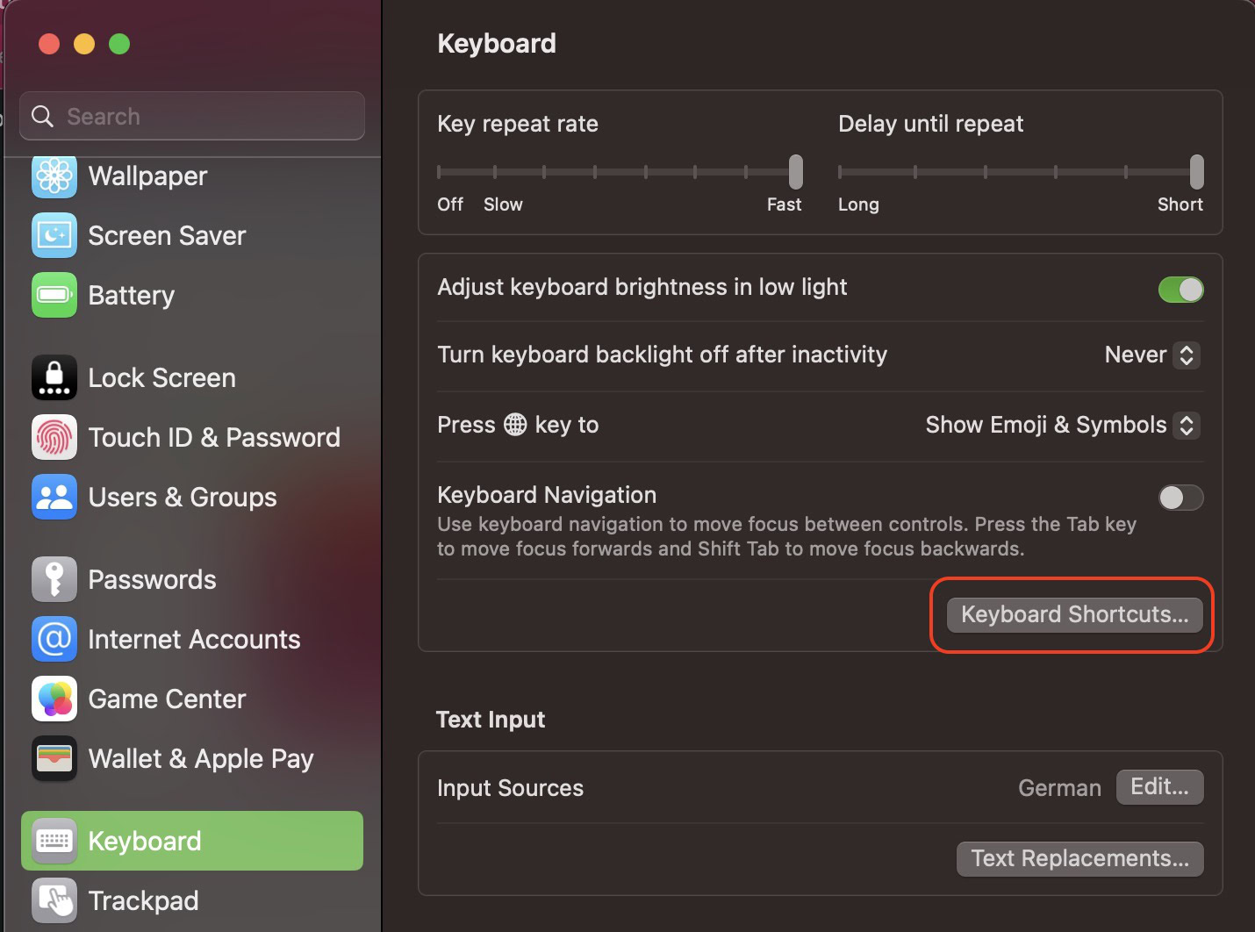This screenshot has width=1255, height=932.
Task: Open the Text Replacements… button
Action: pyautogui.click(x=1079, y=858)
